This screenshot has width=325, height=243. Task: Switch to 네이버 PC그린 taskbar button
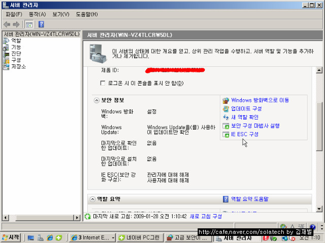pos(140,238)
